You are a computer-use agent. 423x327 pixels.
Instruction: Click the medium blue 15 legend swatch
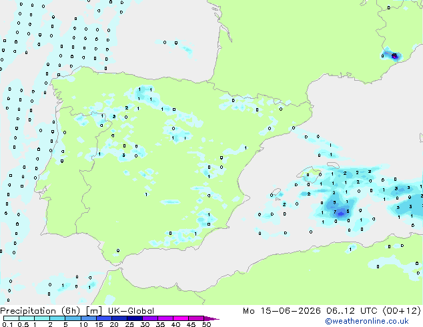(x=104, y=318)
